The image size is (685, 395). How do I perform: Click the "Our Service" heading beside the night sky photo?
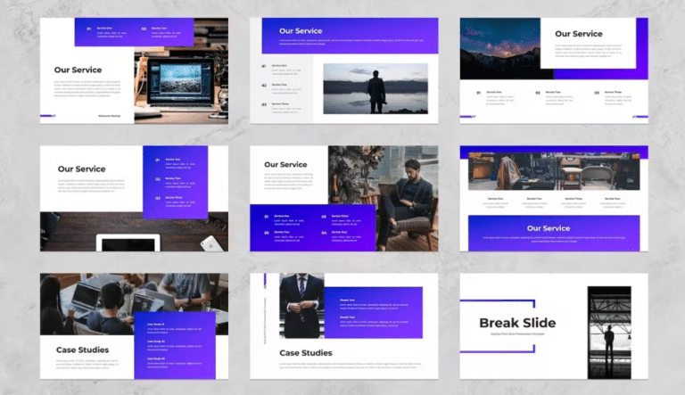(x=578, y=34)
